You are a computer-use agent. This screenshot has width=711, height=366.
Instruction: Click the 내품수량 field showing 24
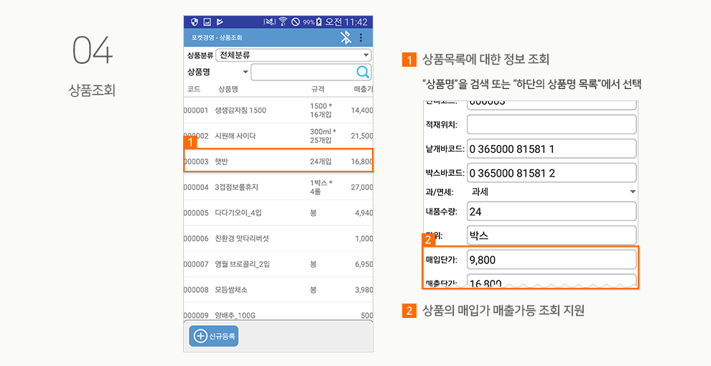[552, 212]
